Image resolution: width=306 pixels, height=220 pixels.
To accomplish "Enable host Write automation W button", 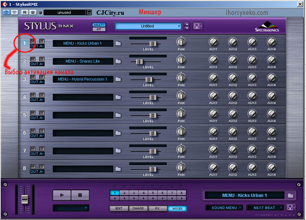I will [x=33, y=12].
